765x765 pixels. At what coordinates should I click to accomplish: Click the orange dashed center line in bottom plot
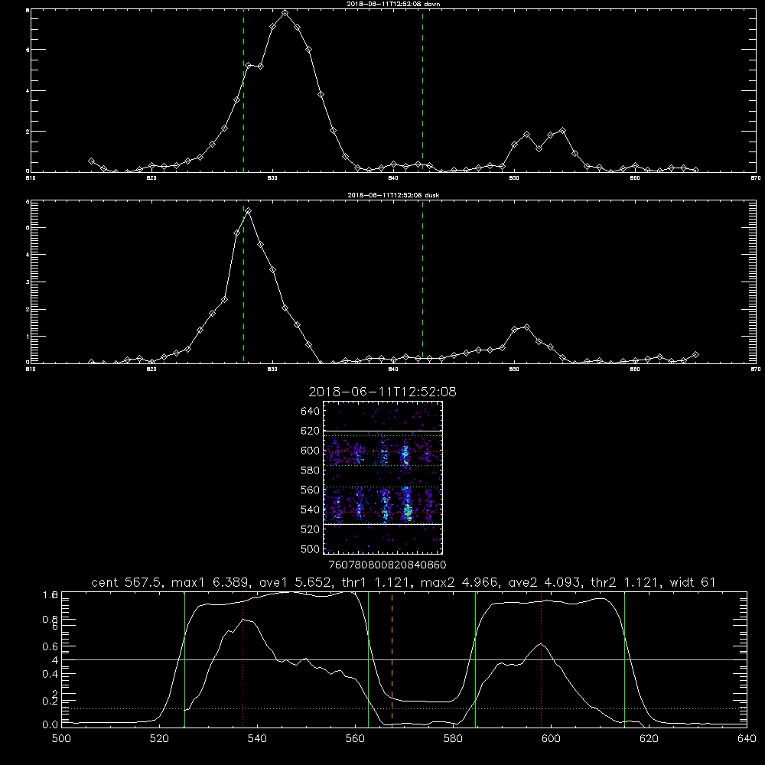392,659
